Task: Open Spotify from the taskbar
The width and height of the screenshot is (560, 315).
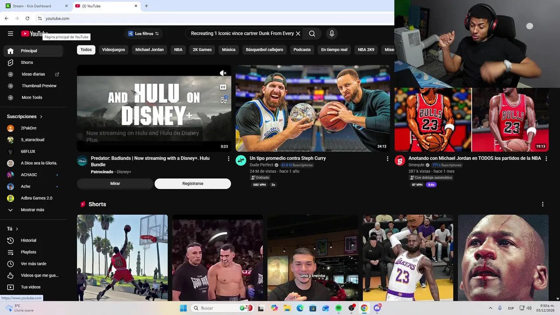Action: click(339, 308)
